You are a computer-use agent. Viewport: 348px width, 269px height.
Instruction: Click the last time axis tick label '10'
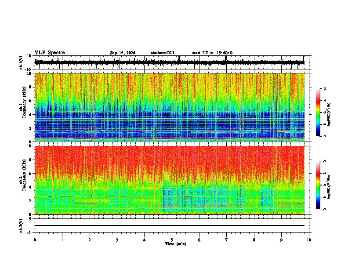point(309,240)
